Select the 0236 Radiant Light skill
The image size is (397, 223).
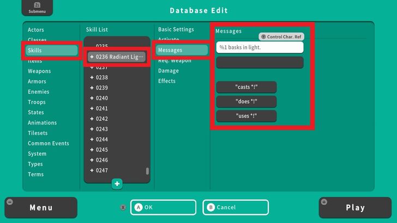coord(117,57)
